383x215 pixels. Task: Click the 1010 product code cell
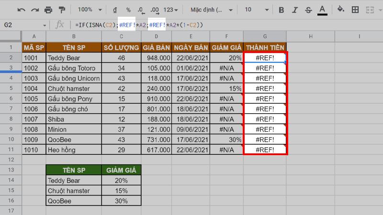tap(34, 150)
